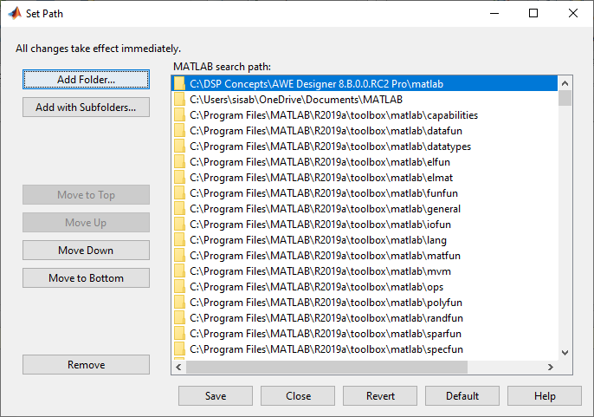Click the horizontal scrollbar thumb

pos(326,367)
